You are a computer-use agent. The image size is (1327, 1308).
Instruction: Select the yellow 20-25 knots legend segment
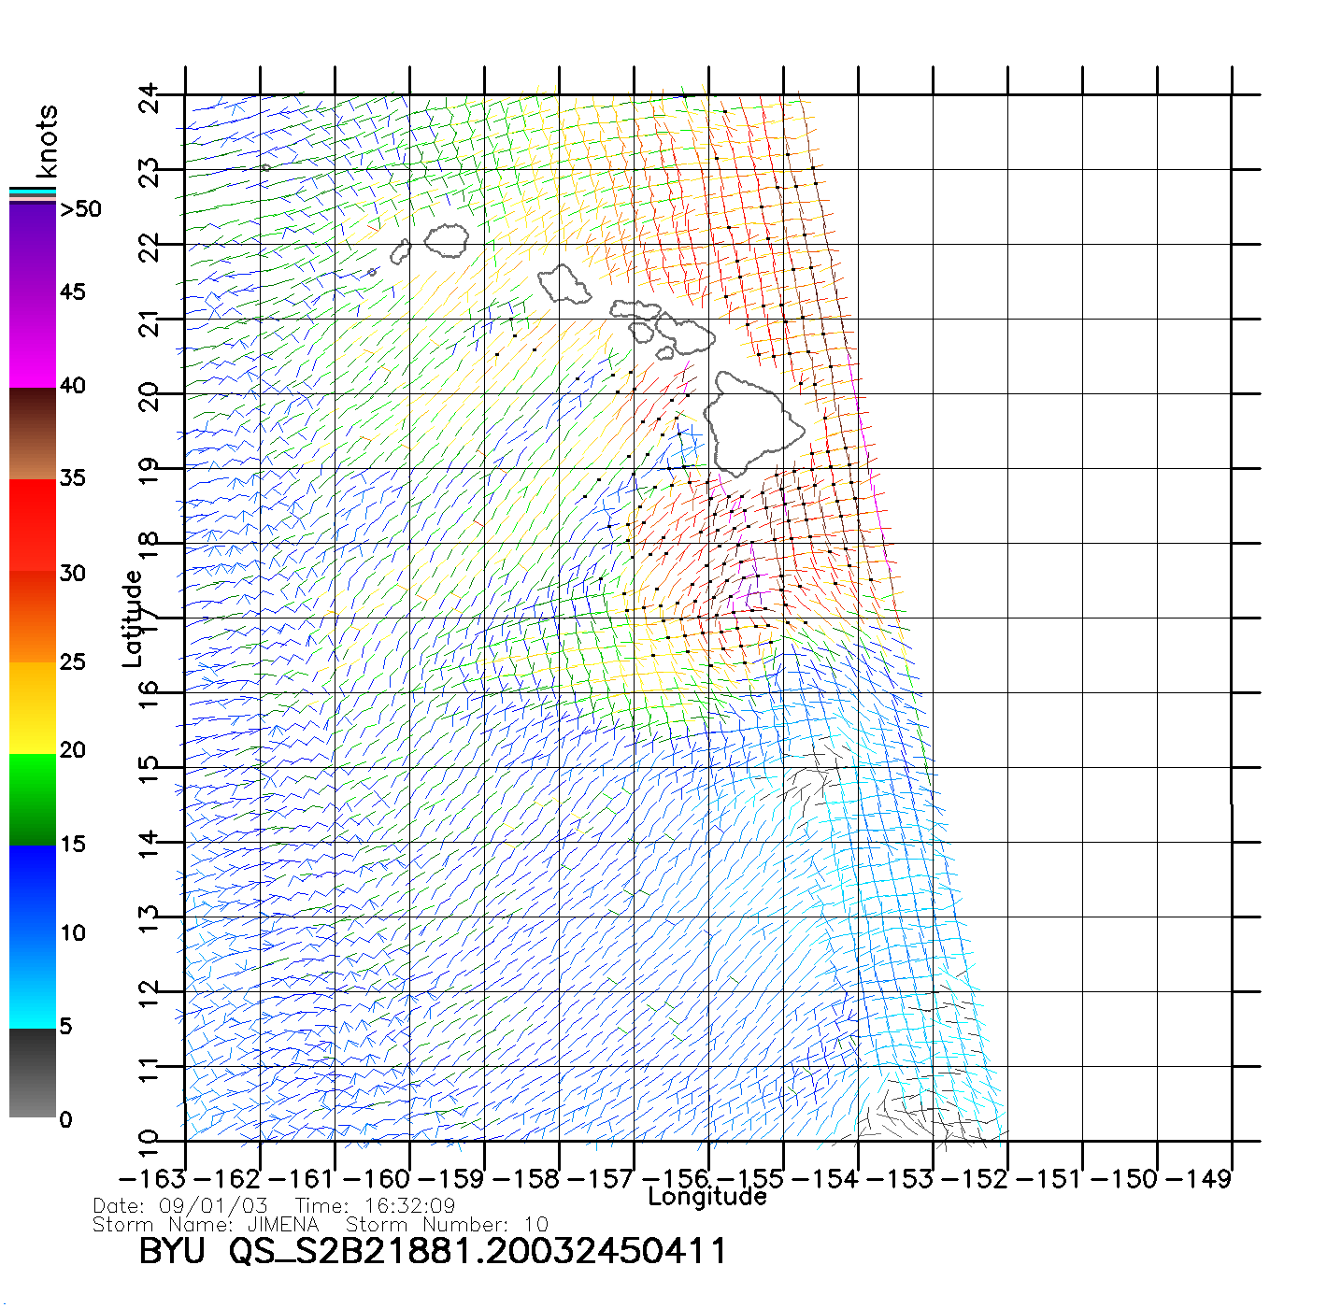[x=33, y=707]
